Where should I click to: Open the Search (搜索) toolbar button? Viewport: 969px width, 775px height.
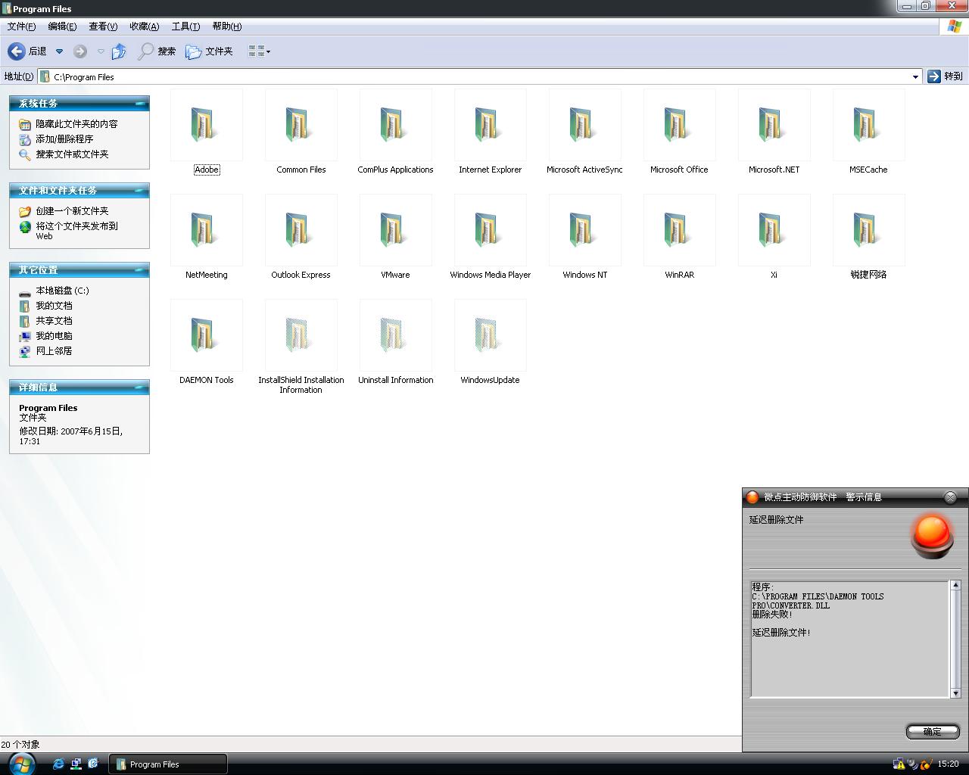[157, 51]
